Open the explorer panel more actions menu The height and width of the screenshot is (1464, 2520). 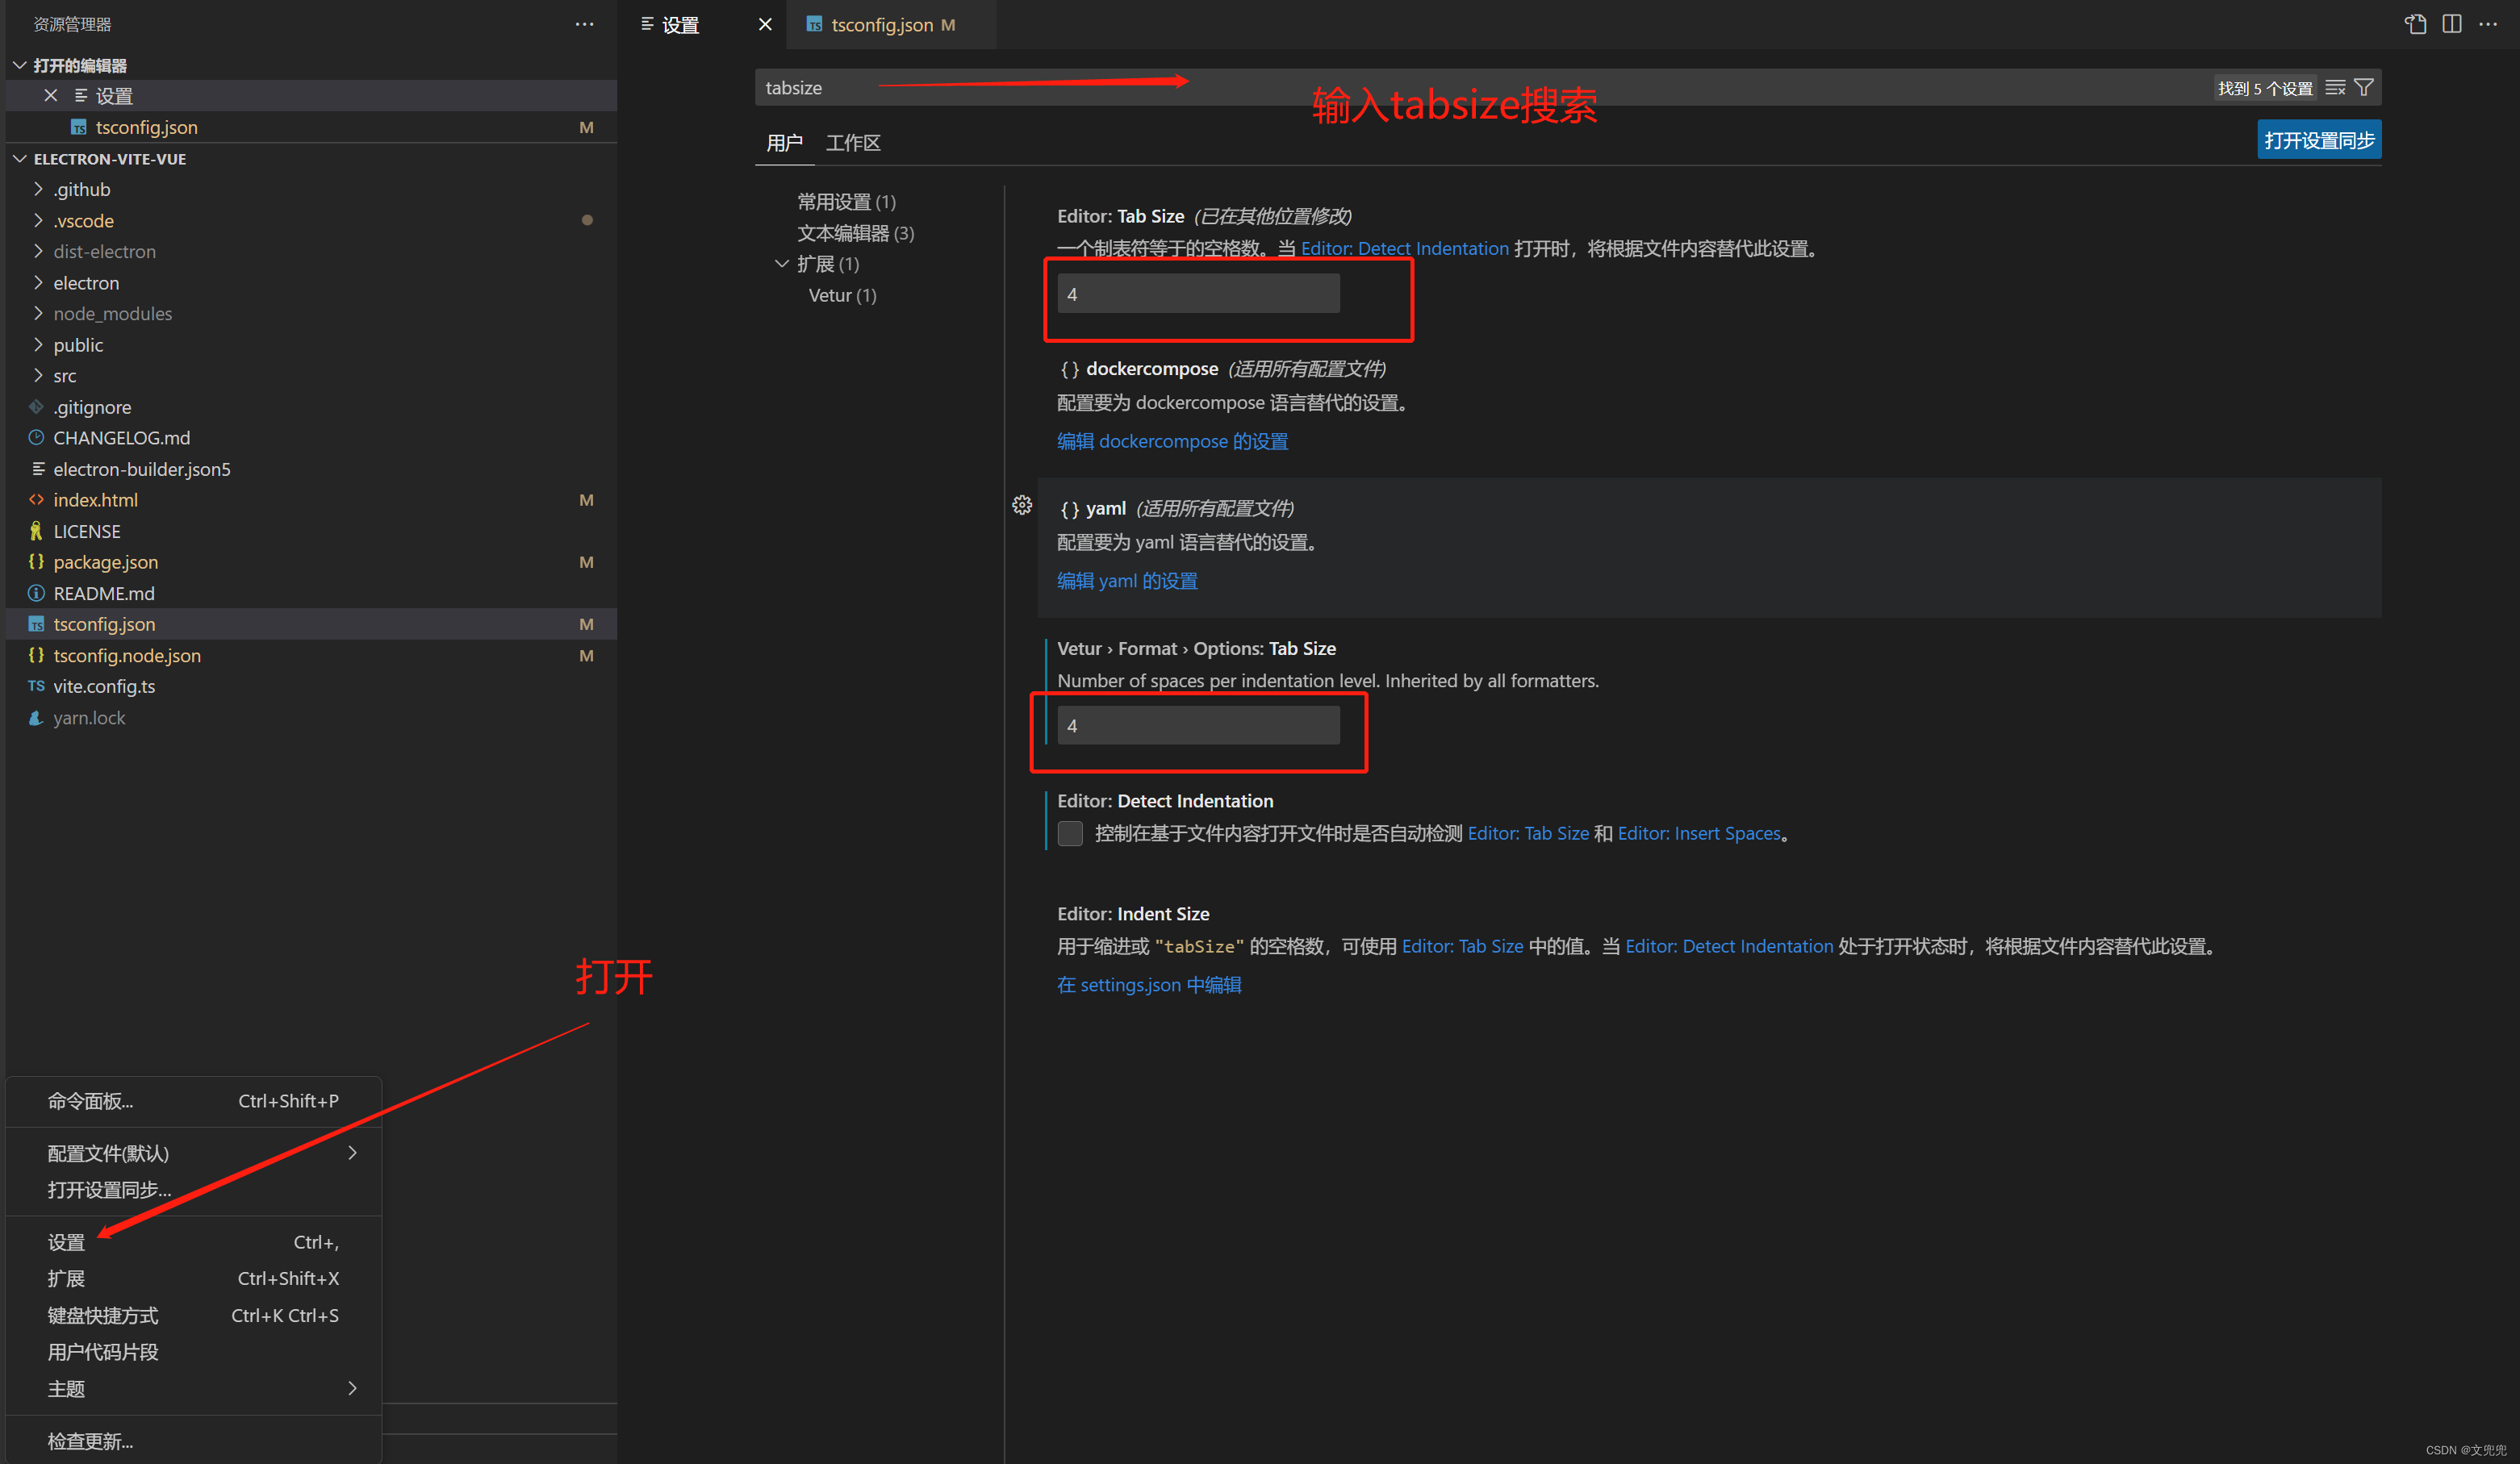coord(584,24)
